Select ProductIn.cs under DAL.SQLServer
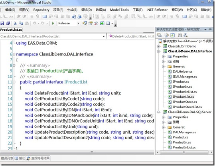 click(181, 142)
